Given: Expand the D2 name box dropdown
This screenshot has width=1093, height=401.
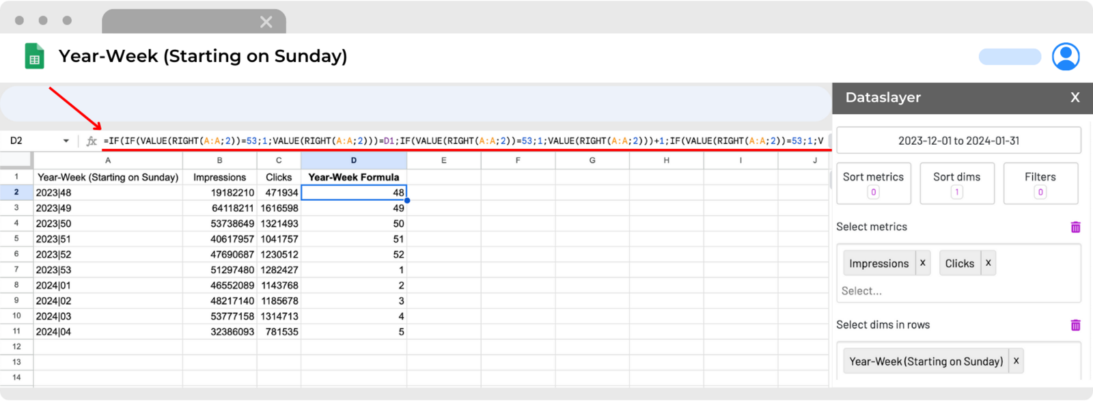Looking at the screenshot, I should tap(66, 141).
